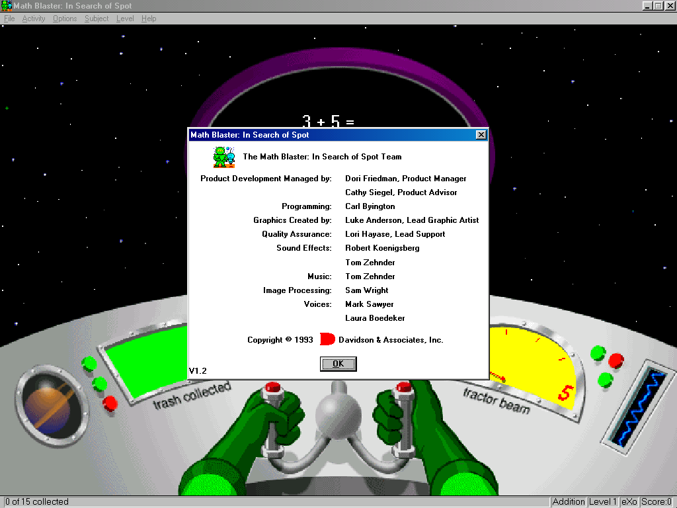This screenshot has height=508, width=677.
Task: Click the eXo status bar entry
Action: pyautogui.click(x=629, y=501)
